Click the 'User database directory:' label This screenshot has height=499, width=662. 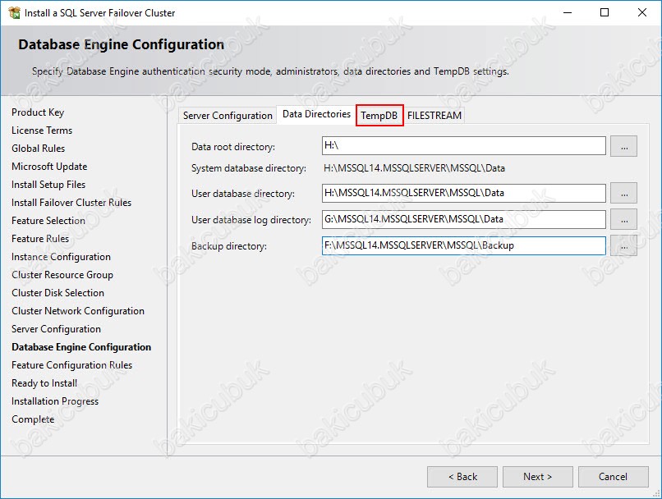point(243,194)
